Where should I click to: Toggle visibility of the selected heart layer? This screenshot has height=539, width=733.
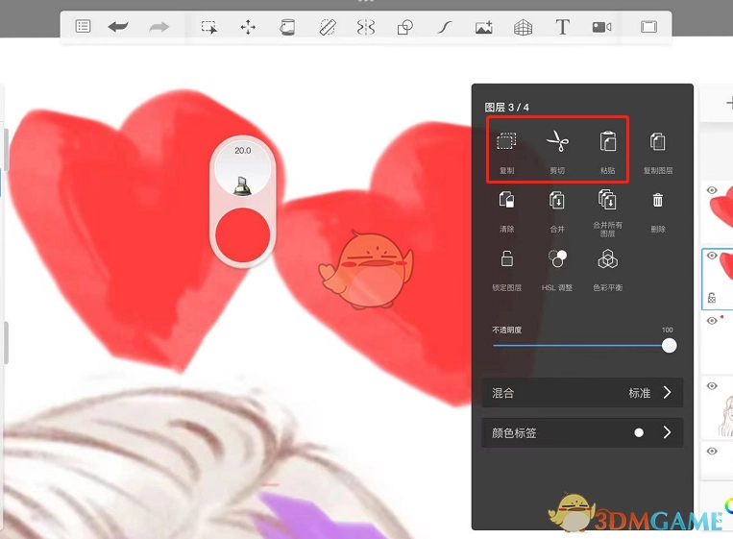coord(713,257)
